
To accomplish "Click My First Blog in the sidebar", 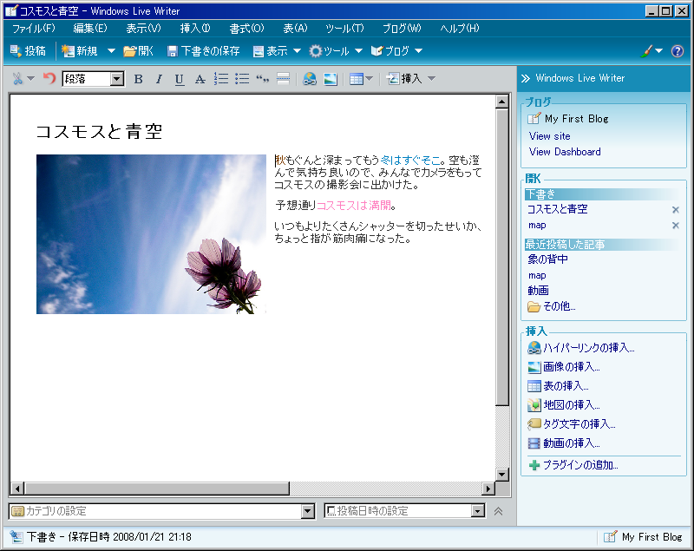I will point(576,119).
